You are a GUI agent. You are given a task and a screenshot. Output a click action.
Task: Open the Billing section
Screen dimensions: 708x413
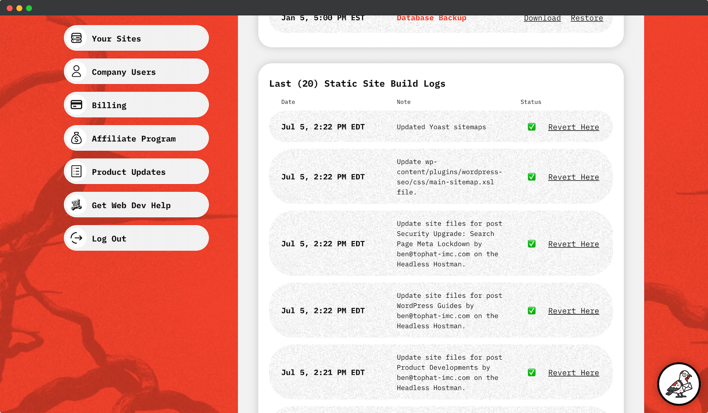tap(136, 105)
